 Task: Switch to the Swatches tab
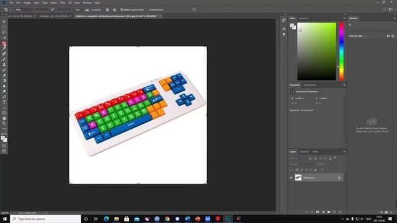tap(303, 19)
